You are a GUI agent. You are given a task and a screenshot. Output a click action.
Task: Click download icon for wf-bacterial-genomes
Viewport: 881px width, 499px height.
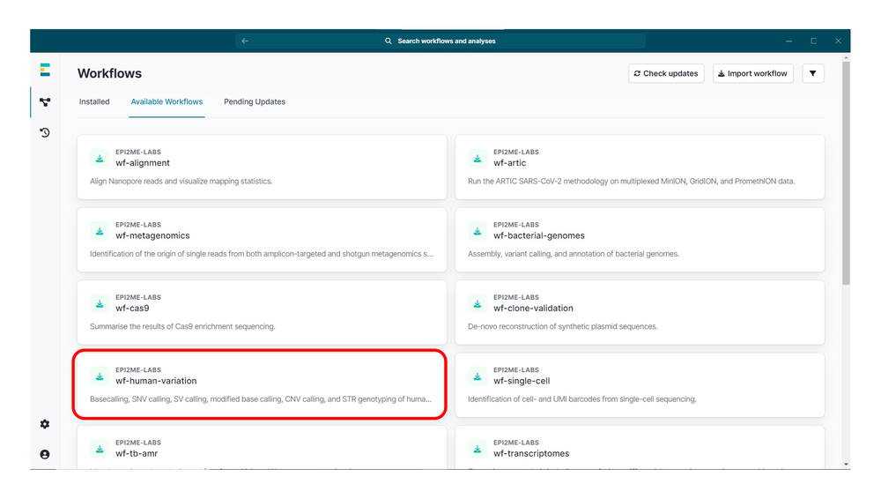click(477, 231)
